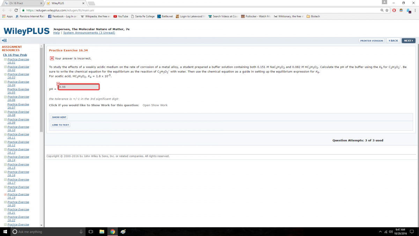Image resolution: width=419 pixels, height=236 pixels.
Task: Bookmark this page with star icon
Action: click(x=387, y=10)
